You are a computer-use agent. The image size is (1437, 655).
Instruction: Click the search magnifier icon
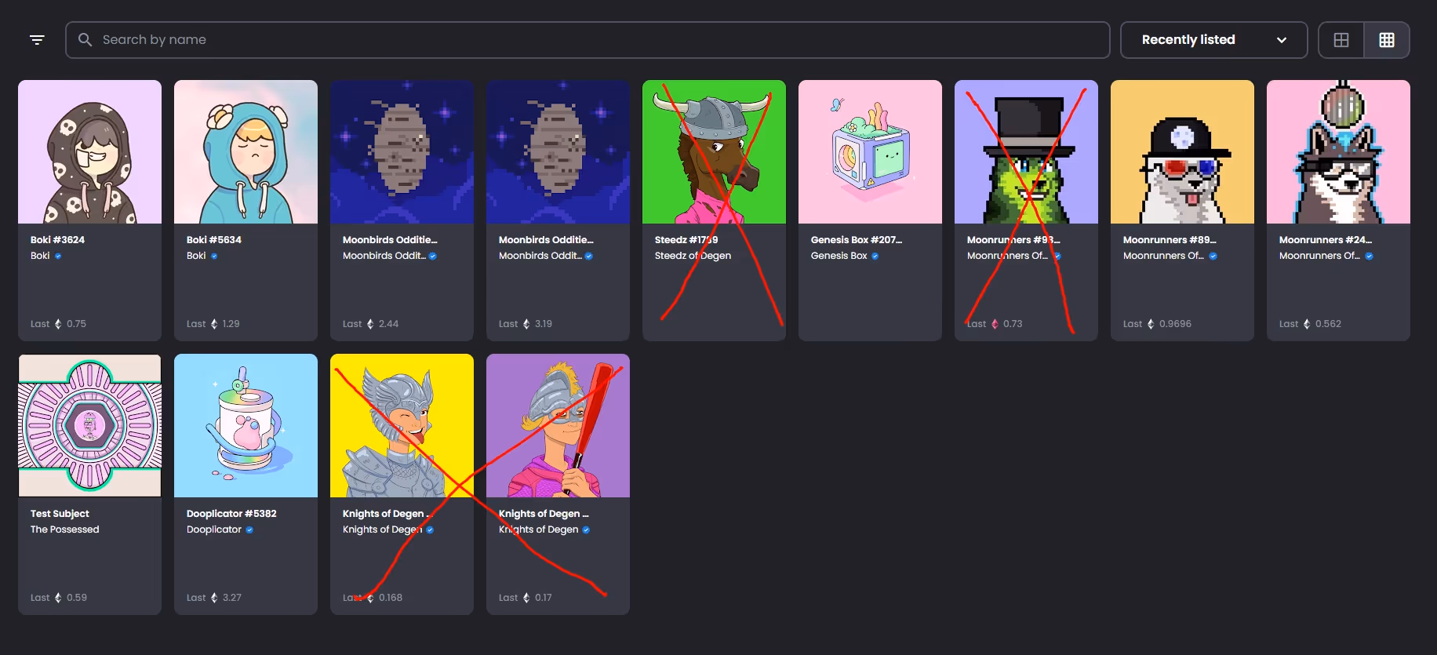(85, 40)
